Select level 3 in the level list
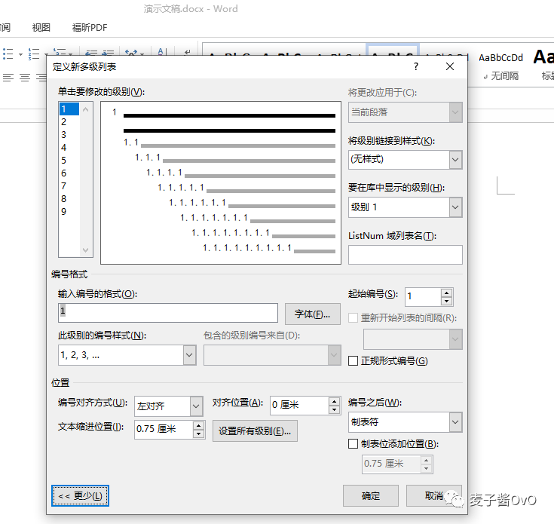This screenshot has width=554, height=524. (69, 135)
